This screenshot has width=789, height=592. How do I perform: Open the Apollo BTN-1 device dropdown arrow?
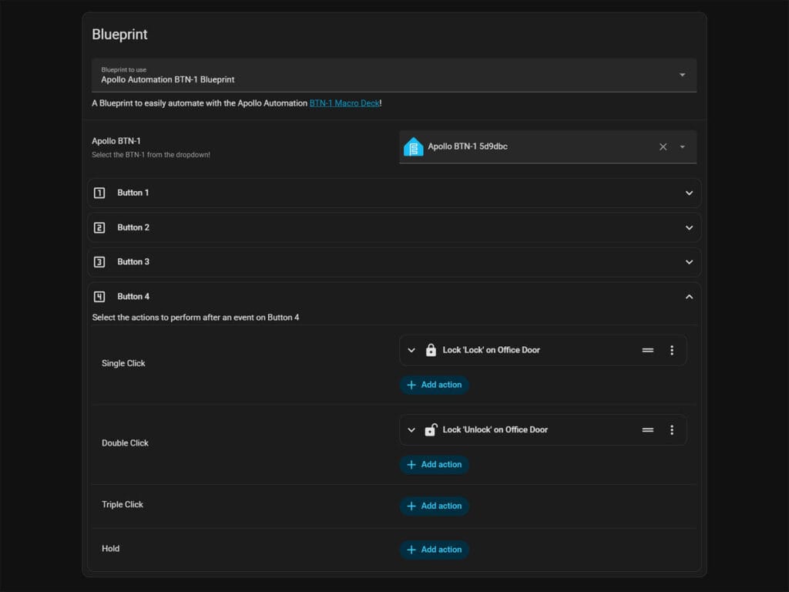[682, 146]
